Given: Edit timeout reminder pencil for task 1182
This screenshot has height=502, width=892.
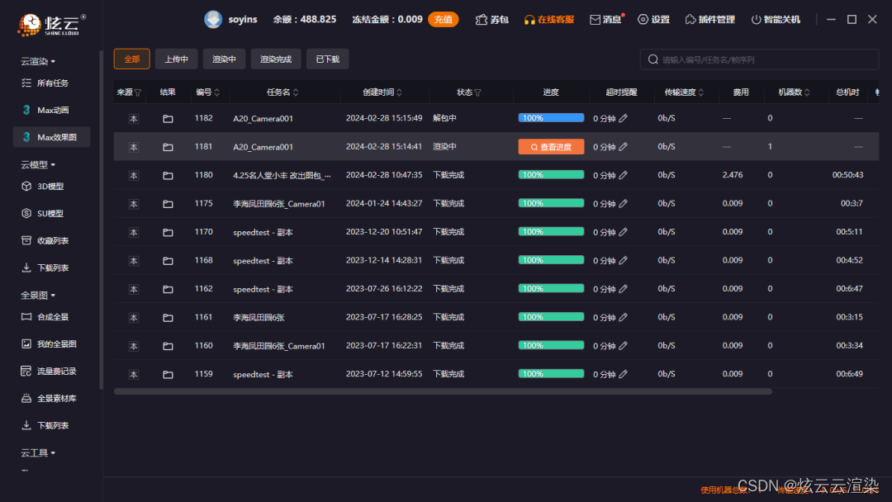Looking at the screenshot, I should coord(624,118).
